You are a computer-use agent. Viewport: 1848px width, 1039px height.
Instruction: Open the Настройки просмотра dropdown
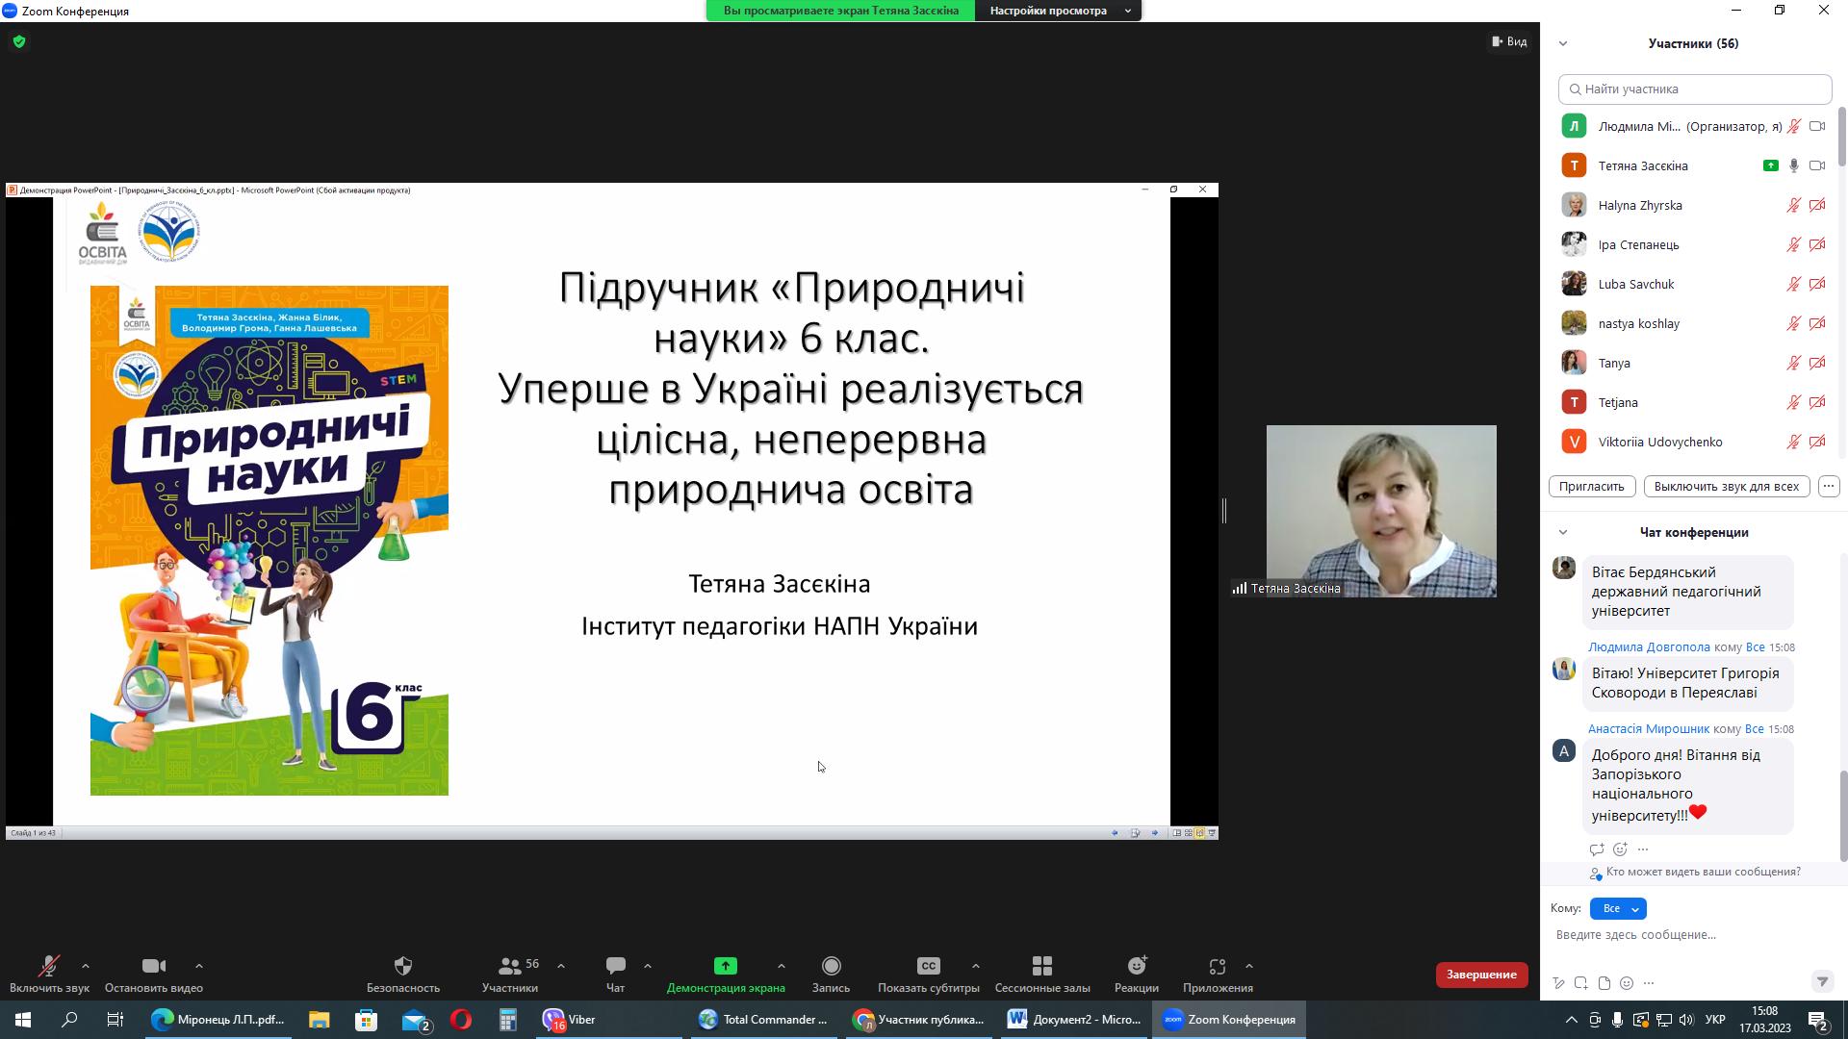click(x=1058, y=11)
